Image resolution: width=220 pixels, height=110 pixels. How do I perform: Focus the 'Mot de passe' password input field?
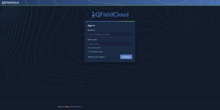point(110,44)
